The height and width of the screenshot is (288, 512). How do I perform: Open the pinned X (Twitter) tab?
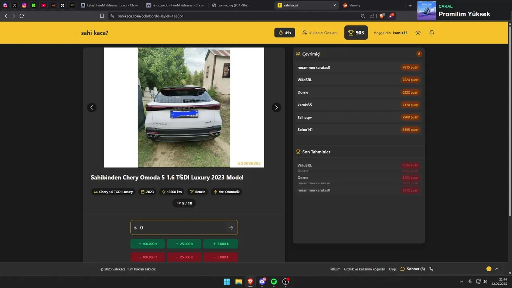14,5
